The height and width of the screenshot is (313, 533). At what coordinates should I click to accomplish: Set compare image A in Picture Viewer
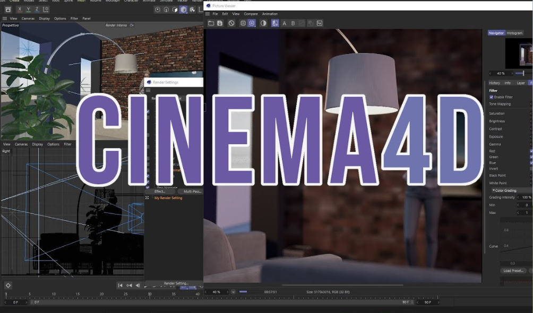click(285, 23)
